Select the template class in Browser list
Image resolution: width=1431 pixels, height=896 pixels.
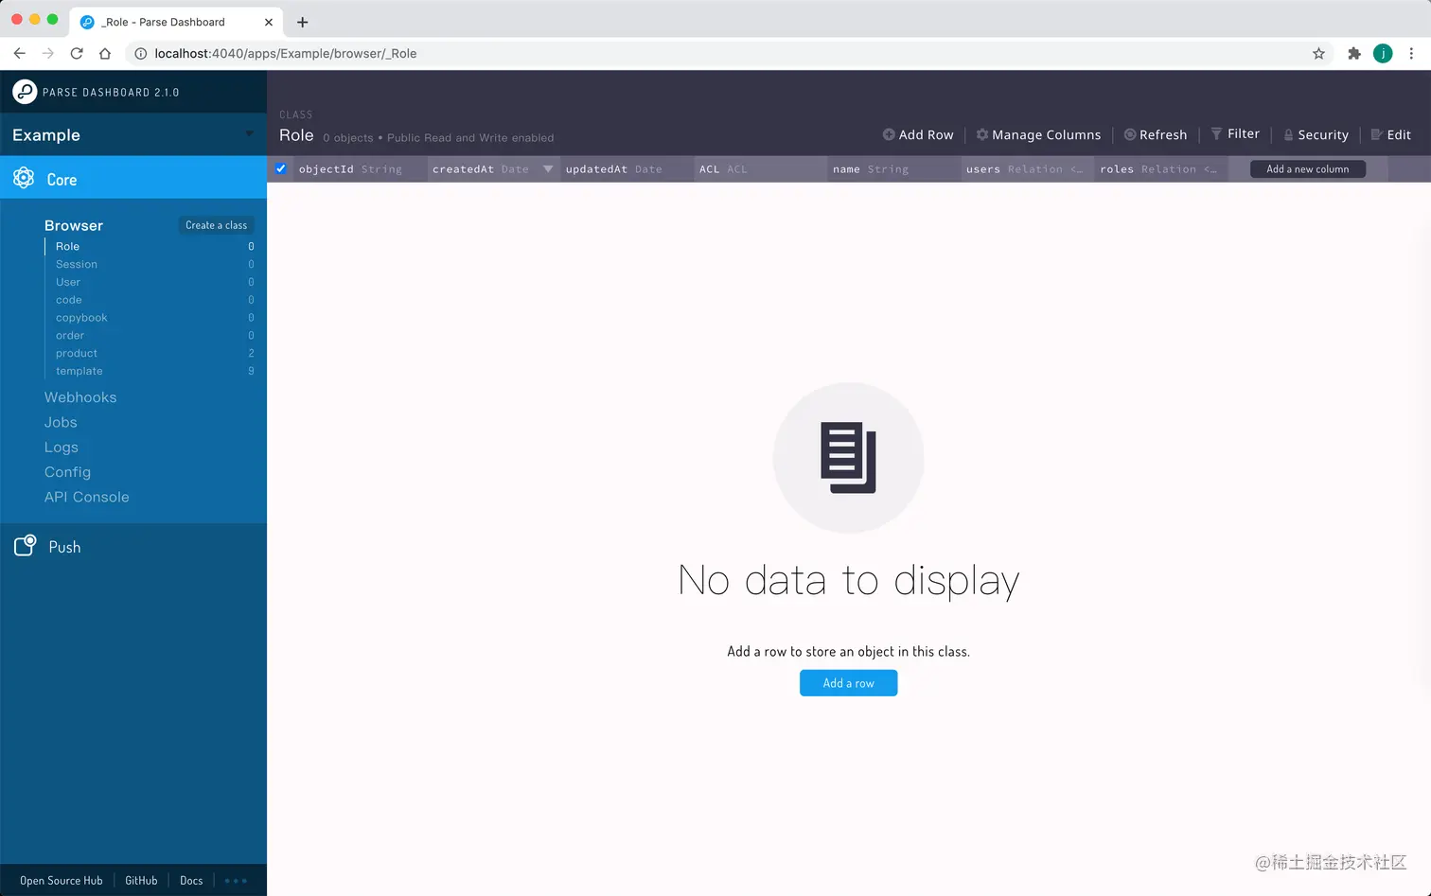coord(78,371)
